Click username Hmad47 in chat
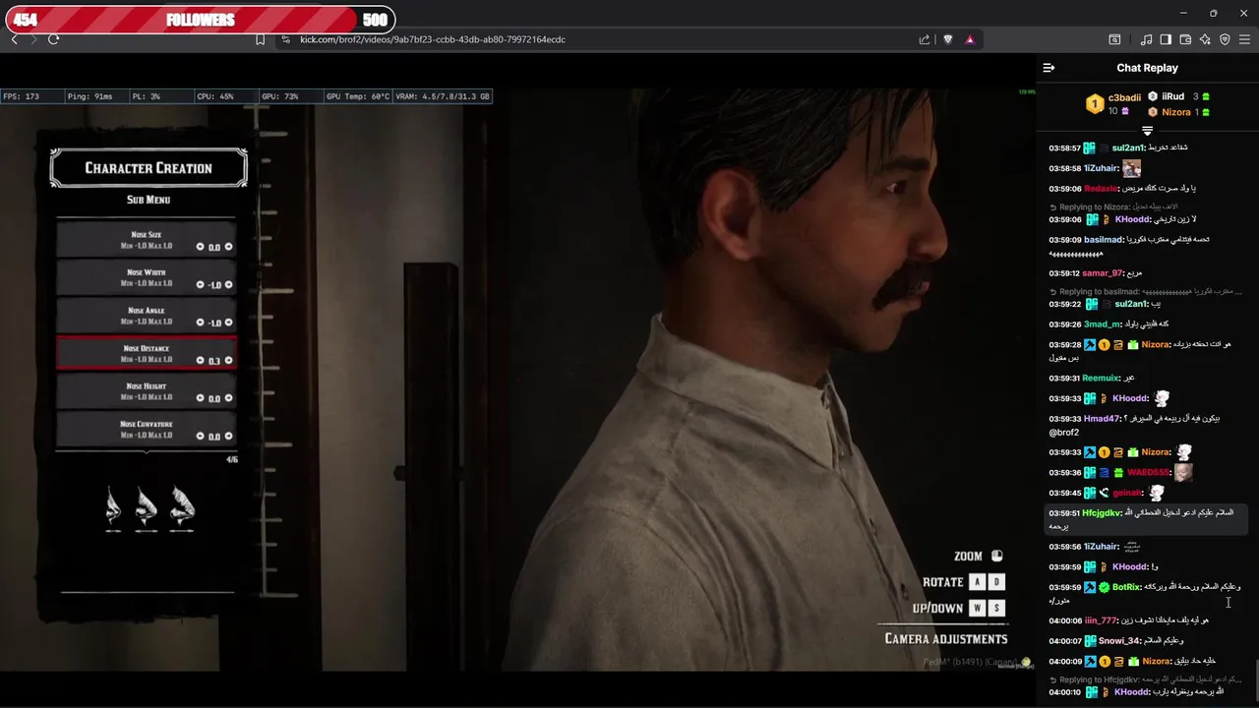The width and height of the screenshot is (1259, 708). [1103, 419]
